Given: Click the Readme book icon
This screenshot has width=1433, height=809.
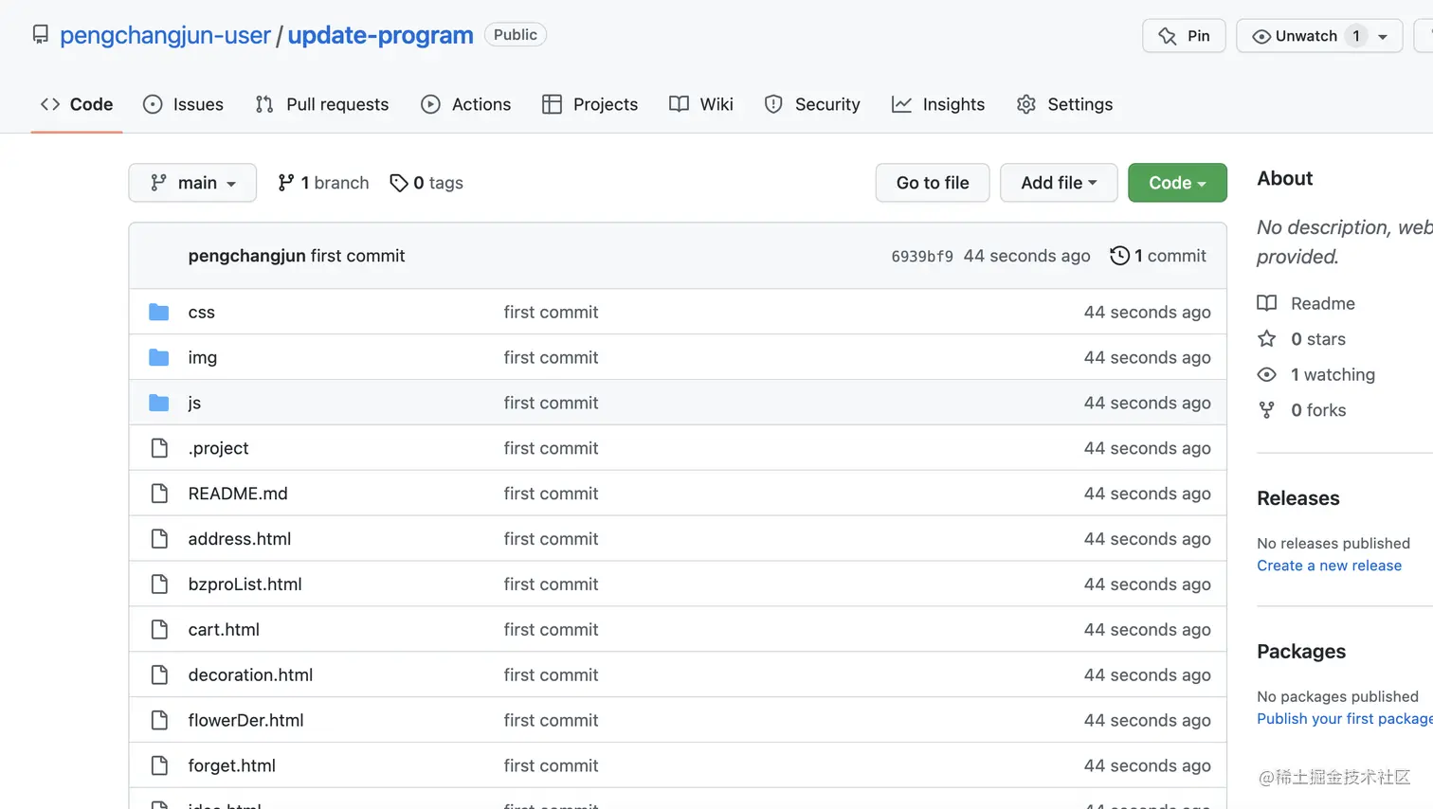Looking at the screenshot, I should (1266, 303).
